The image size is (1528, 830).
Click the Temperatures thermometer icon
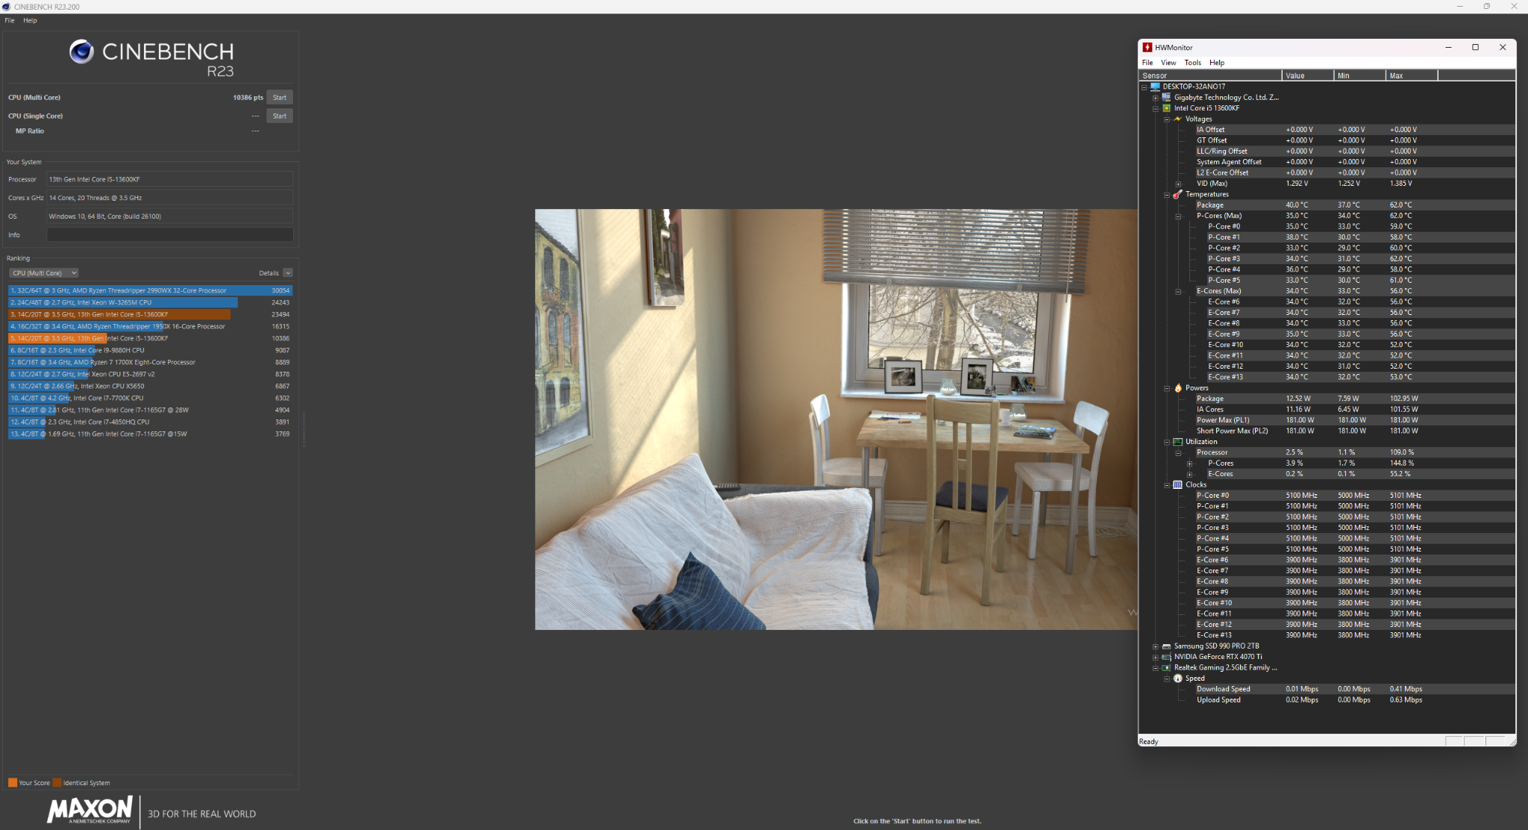point(1177,194)
